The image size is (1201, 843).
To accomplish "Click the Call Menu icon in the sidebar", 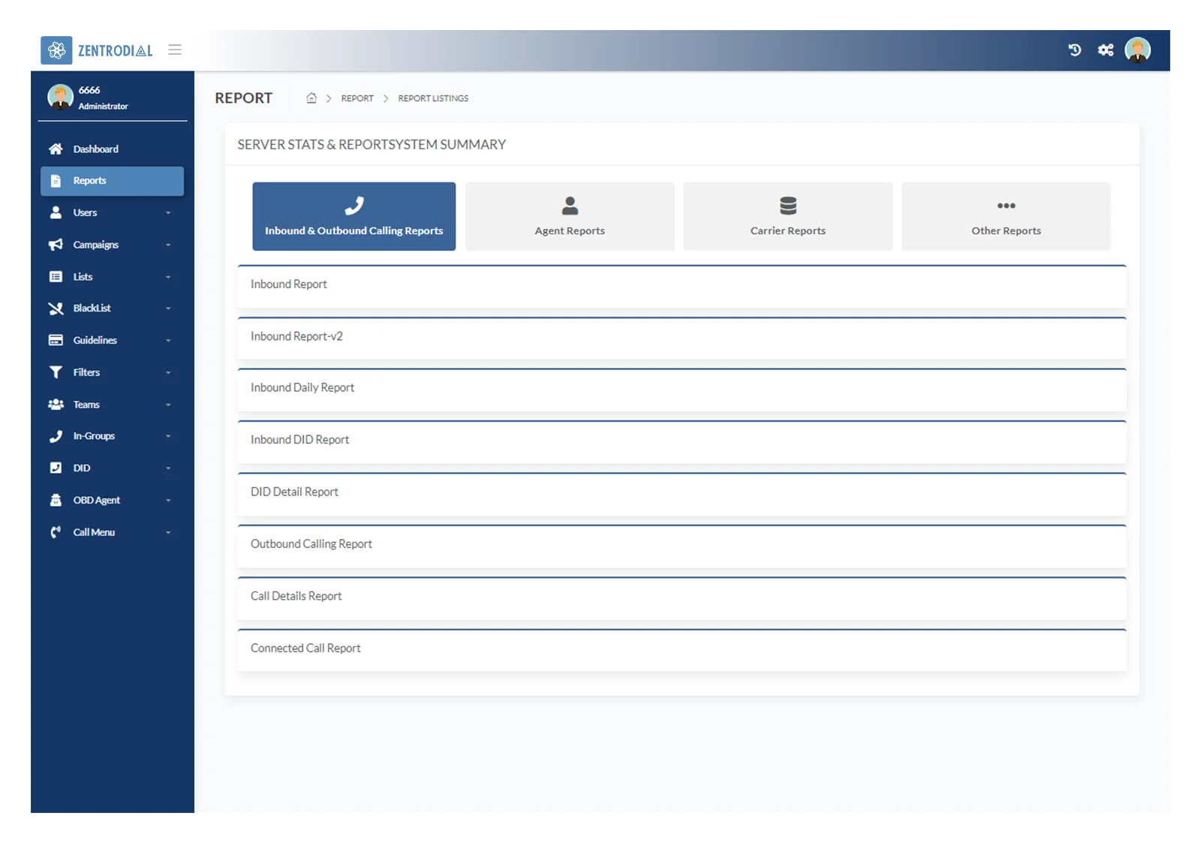I will point(56,531).
